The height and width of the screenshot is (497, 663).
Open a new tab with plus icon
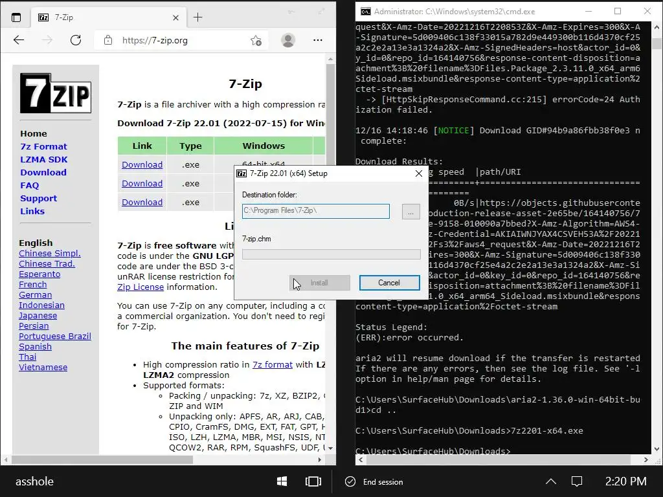click(198, 17)
